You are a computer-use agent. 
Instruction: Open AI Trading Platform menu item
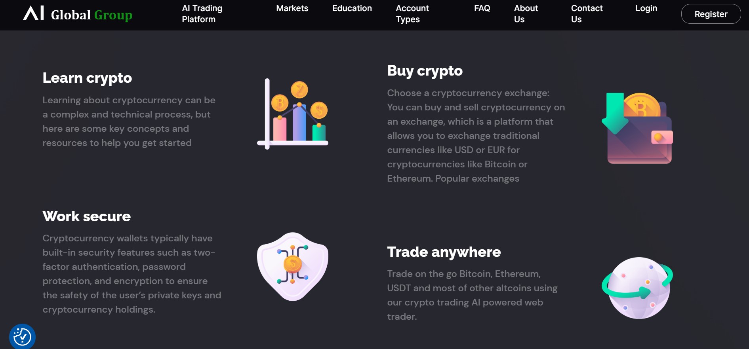[x=202, y=14]
